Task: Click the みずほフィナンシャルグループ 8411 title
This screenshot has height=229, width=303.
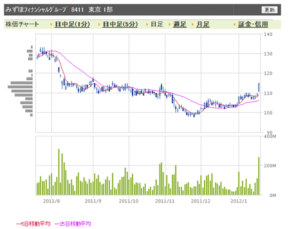Action: click(x=45, y=9)
